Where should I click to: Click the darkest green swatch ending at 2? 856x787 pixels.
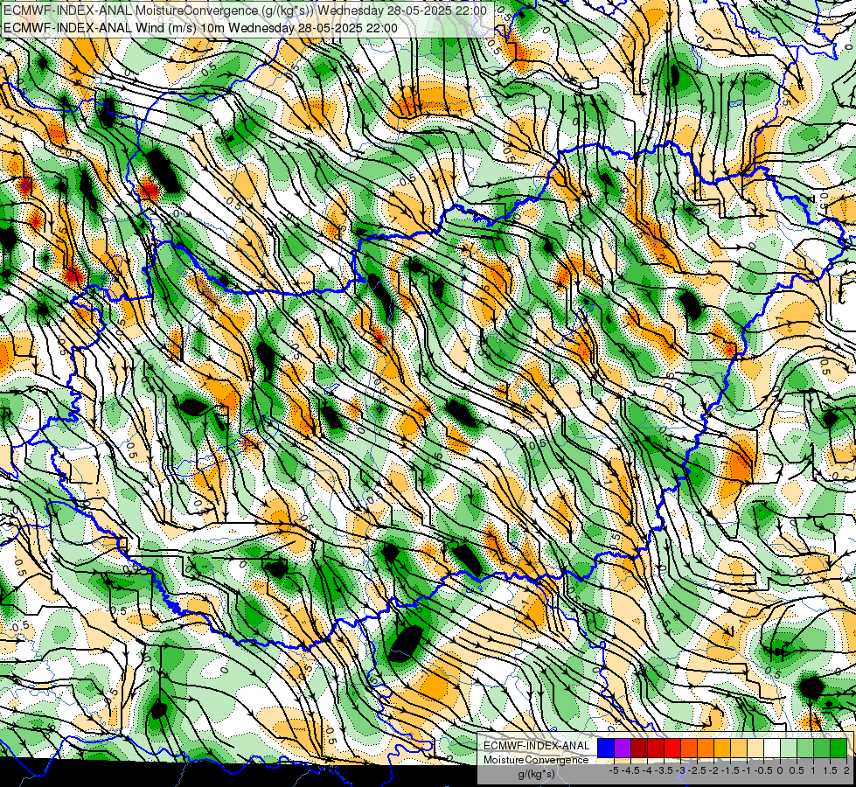pyautogui.click(x=839, y=748)
